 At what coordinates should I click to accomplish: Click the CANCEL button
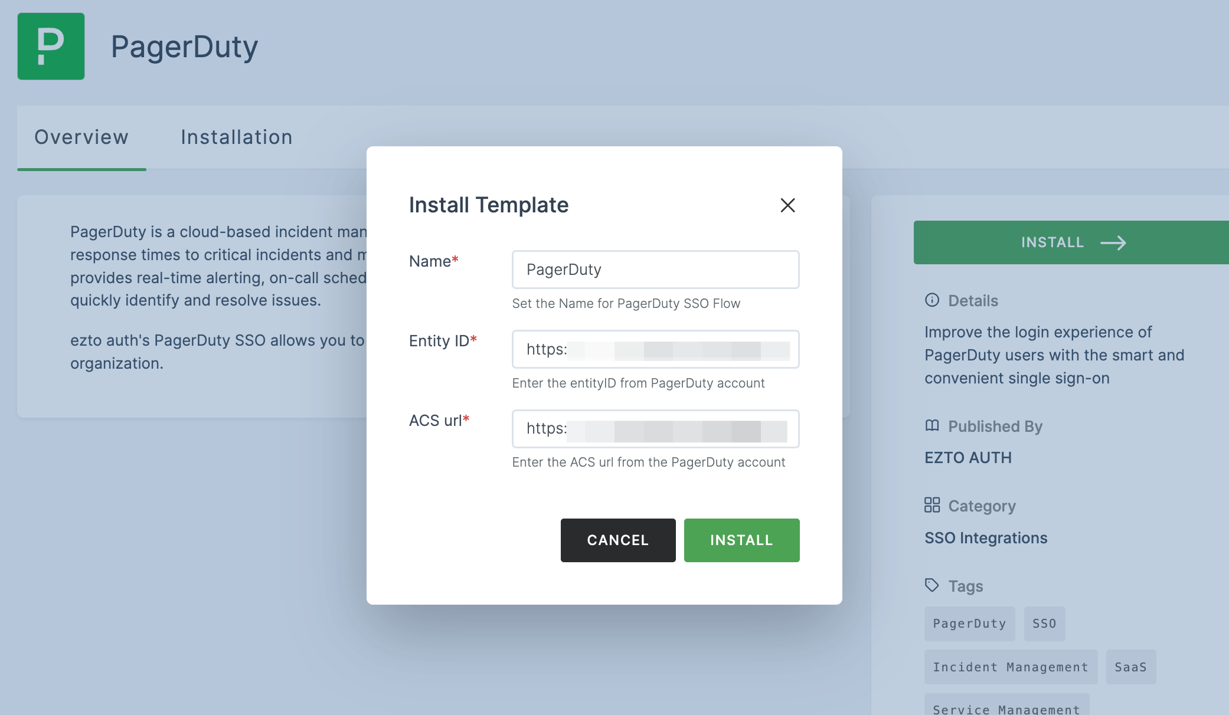pos(617,540)
